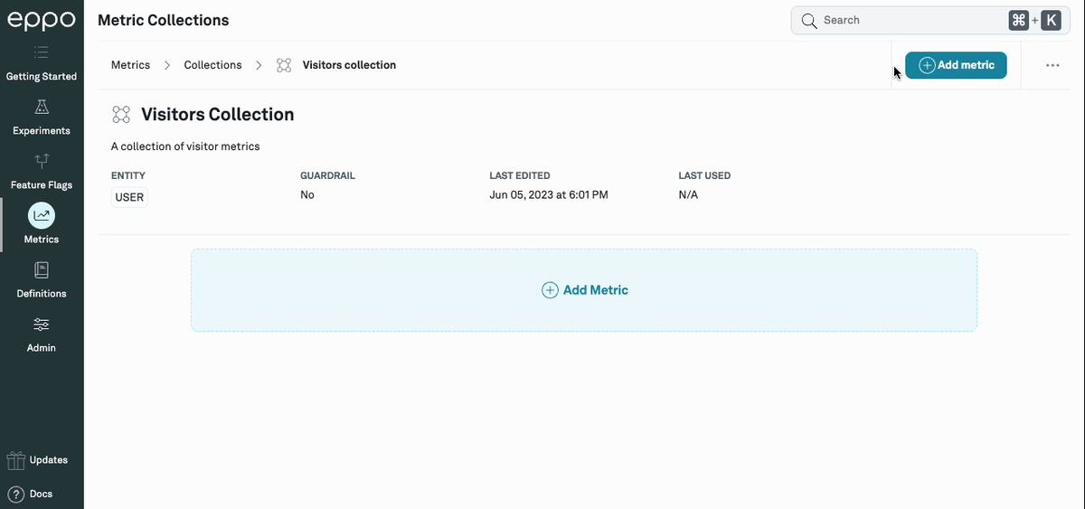Click the USER entity tag
This screenshot has height=509, width=1085.
coord(129,197)
